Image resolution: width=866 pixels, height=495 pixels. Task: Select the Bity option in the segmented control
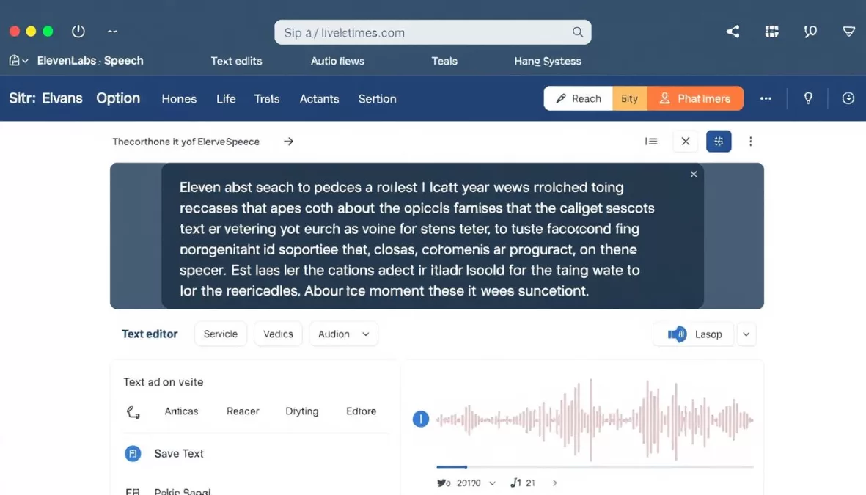629,98
